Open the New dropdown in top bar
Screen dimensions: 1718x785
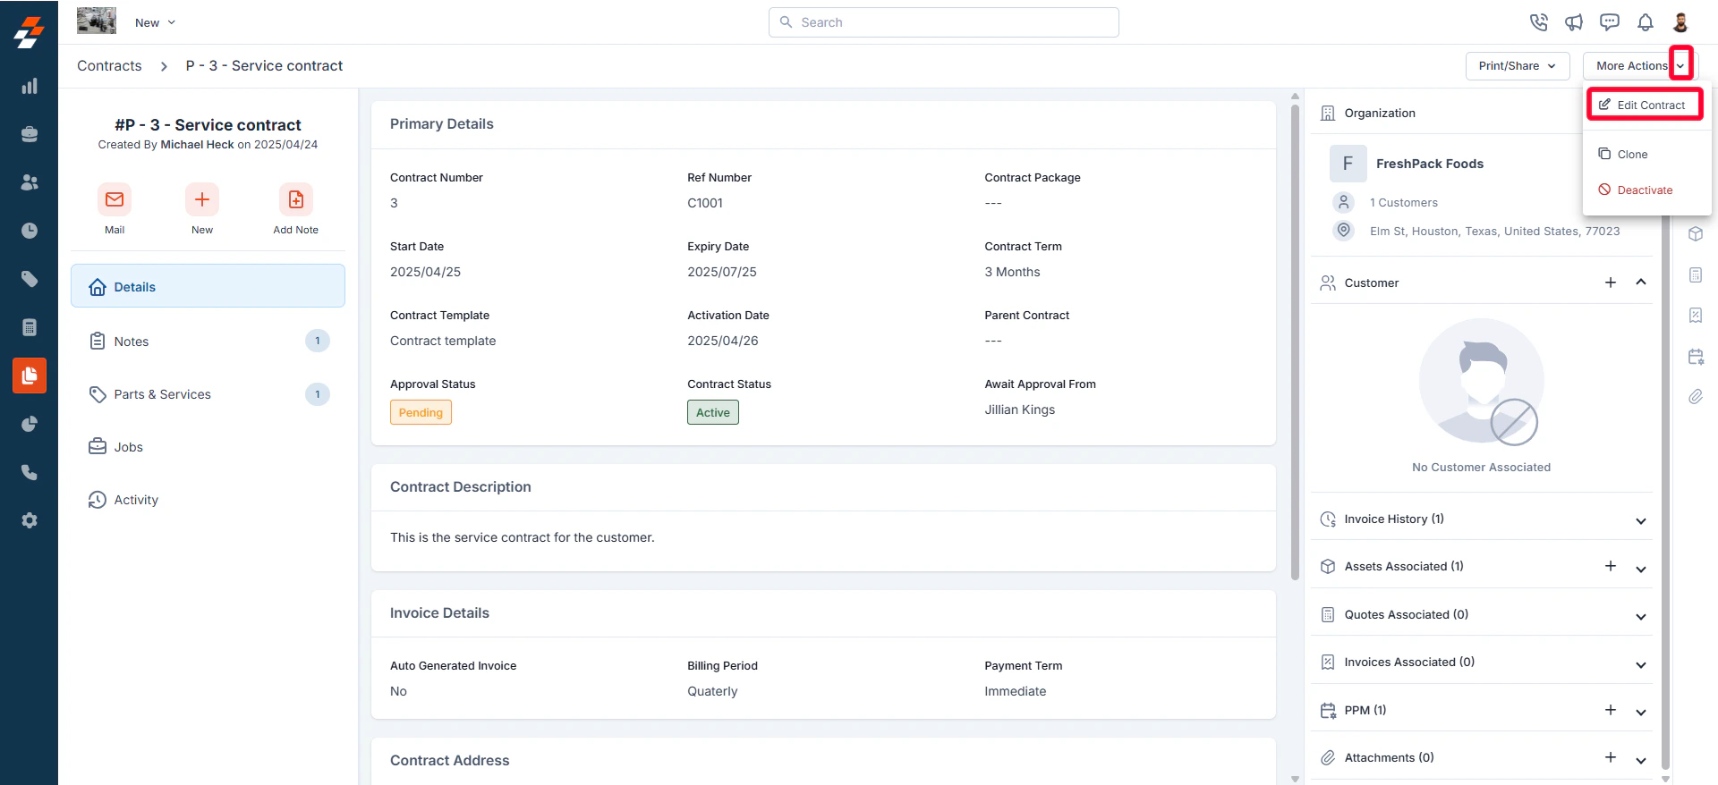(x=156, y=22)
